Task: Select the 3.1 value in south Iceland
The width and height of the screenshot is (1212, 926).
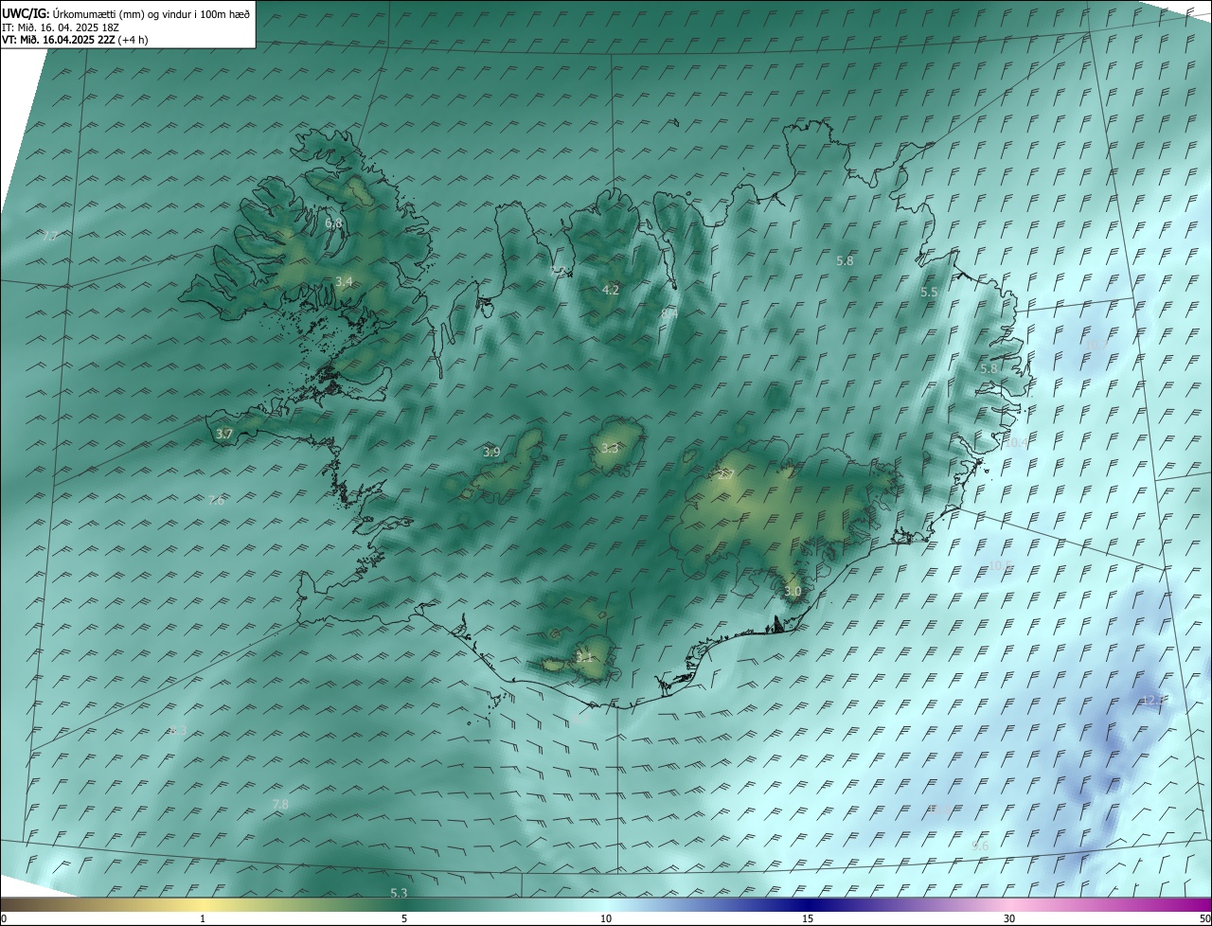Action: [583, 656]
